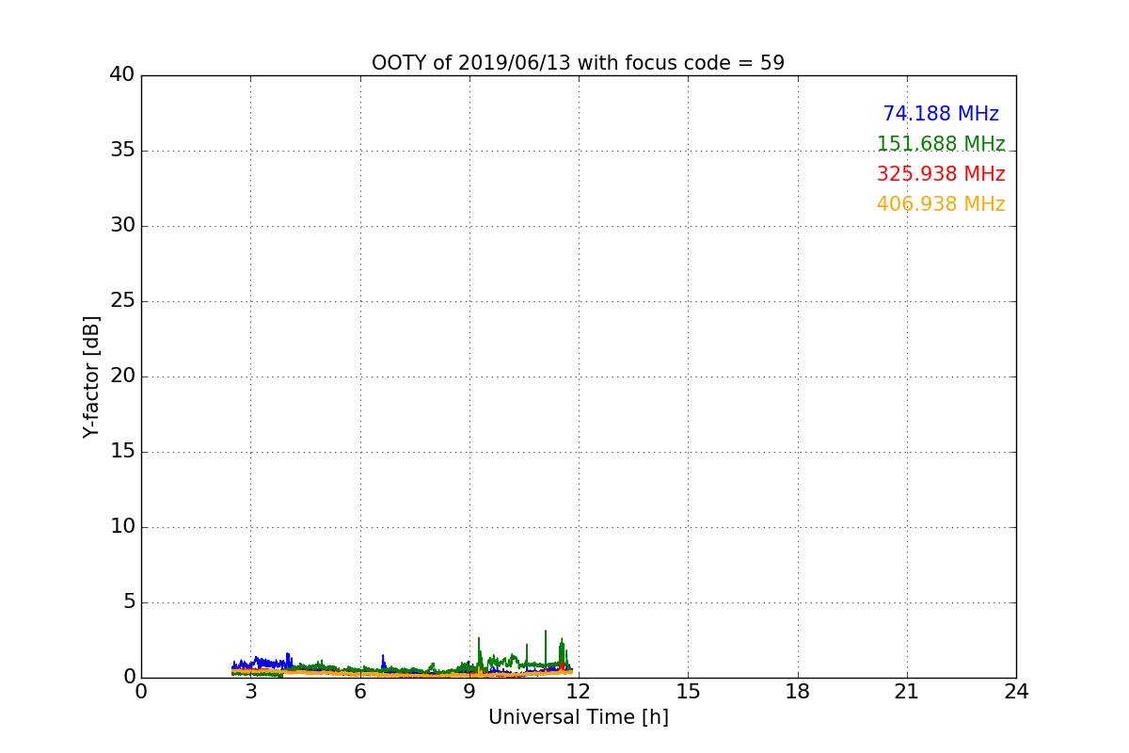Viewport: 1129px width, 753px height.
Task: Click the y-axis tick value 20
Action: point(122,376)
